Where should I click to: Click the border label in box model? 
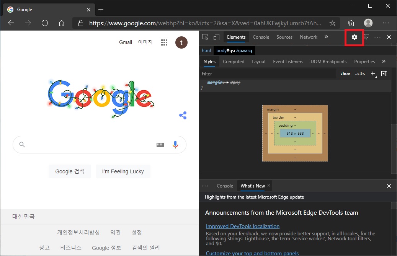coord(278,117)
